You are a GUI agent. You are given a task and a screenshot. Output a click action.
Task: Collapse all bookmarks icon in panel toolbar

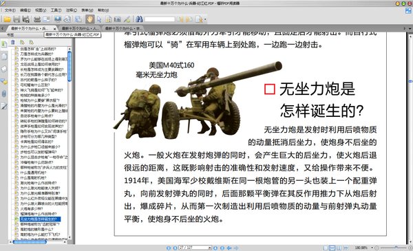point(32,43)
